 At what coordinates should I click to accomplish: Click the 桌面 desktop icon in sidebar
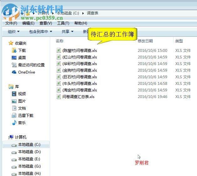pyautogui.click(x=14, y=58)
